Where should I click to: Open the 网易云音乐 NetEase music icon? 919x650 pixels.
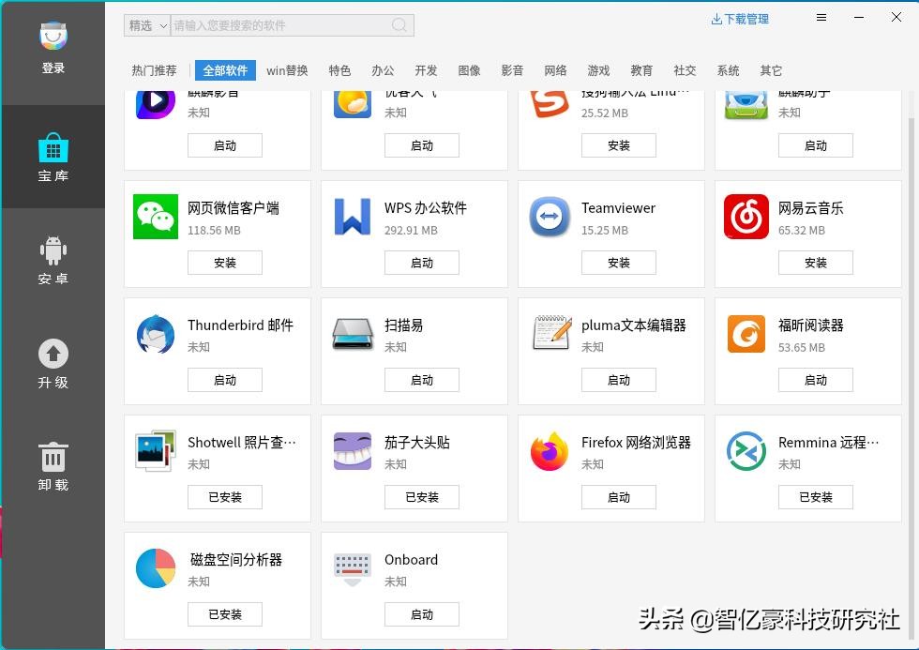coord(746,217)
